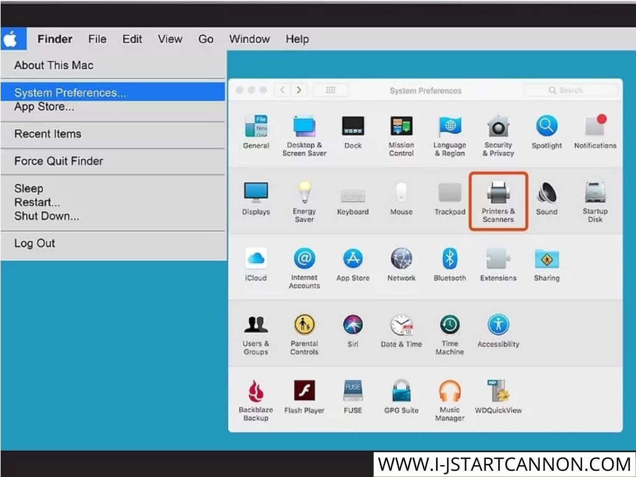Open Trackpad preferences
636x477 pixels.
tap(450, 198)
